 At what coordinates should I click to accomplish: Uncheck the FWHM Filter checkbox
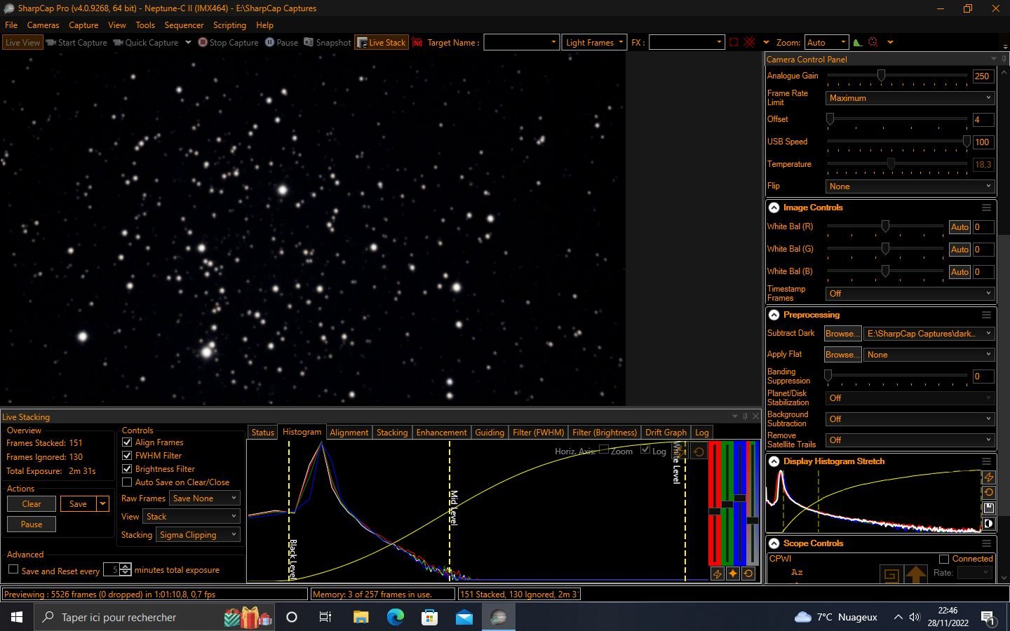pyautogui.click(x=127, y=456)
